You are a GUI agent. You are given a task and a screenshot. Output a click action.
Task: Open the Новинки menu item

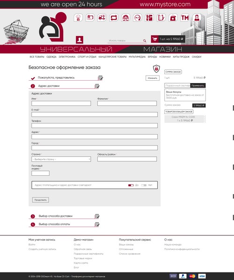(165, 57)
